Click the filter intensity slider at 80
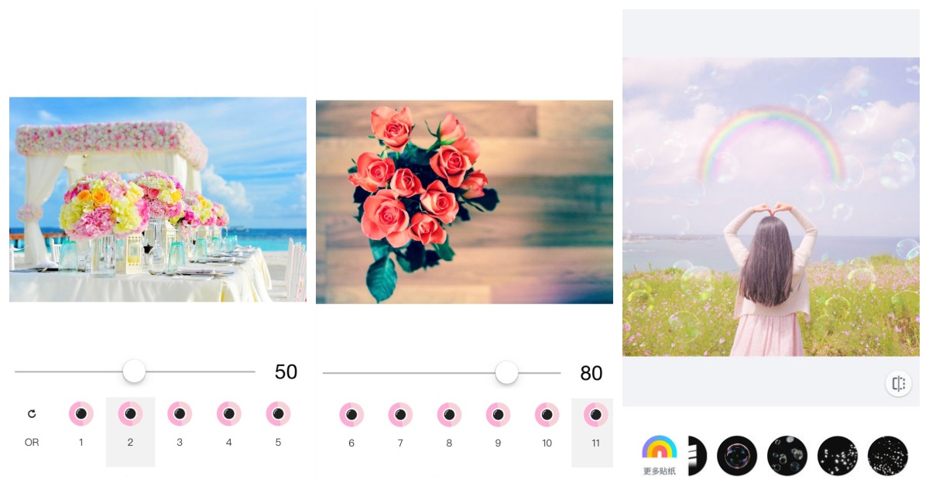929x486 pixels. 441,372
